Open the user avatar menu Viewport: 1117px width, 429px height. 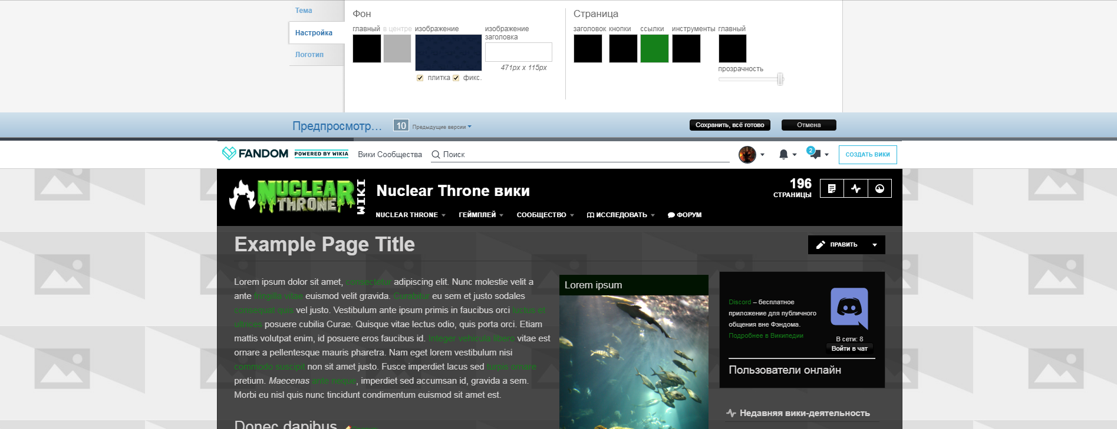(x=752, y=154)
